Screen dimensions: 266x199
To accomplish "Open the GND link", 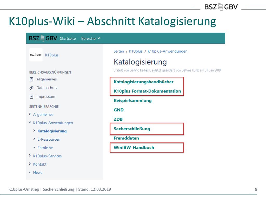I will tap(118, 110).
